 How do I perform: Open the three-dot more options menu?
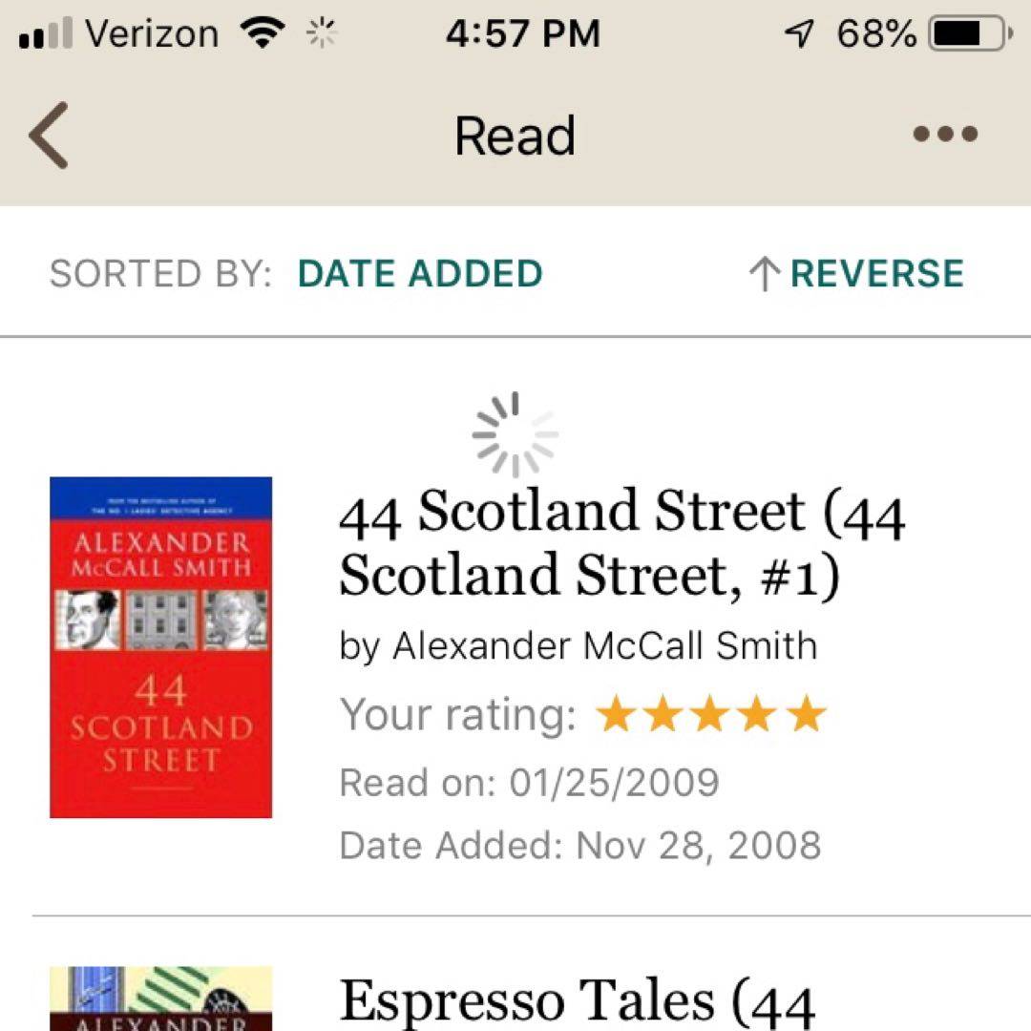(x=945, y=135)
